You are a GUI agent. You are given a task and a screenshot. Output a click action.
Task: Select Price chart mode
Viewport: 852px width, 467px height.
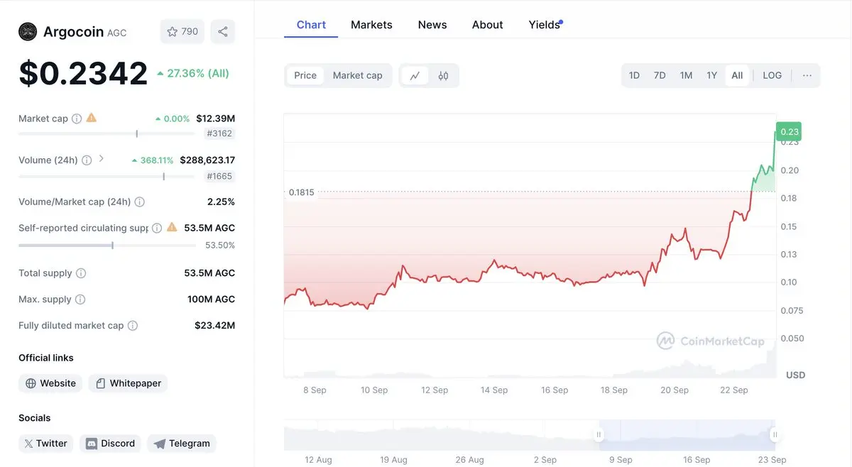(x=305, y=75)
